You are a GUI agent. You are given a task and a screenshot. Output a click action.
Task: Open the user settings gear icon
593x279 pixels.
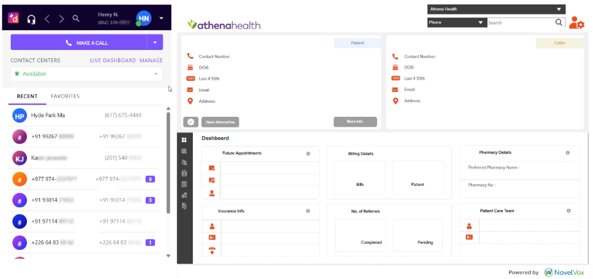pyautogui.click(x=576, y=22)
